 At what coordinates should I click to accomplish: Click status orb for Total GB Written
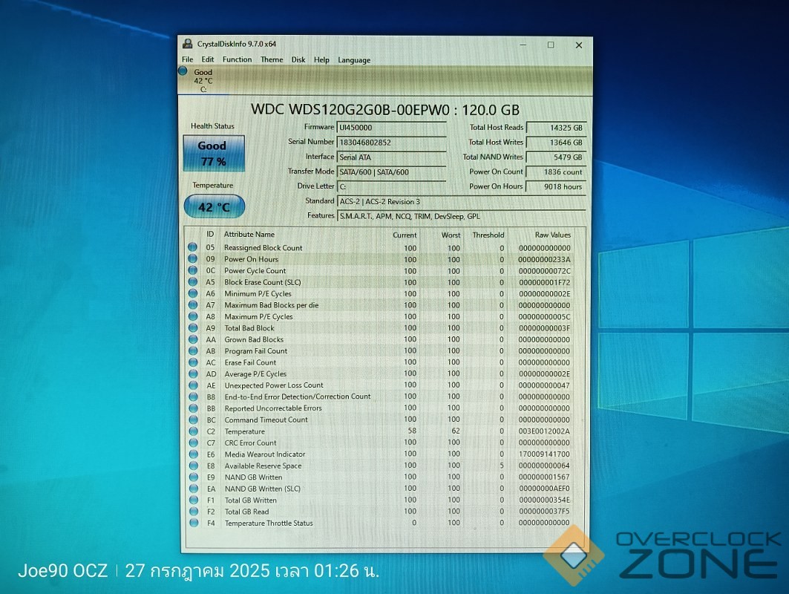(x=194, y=500)
